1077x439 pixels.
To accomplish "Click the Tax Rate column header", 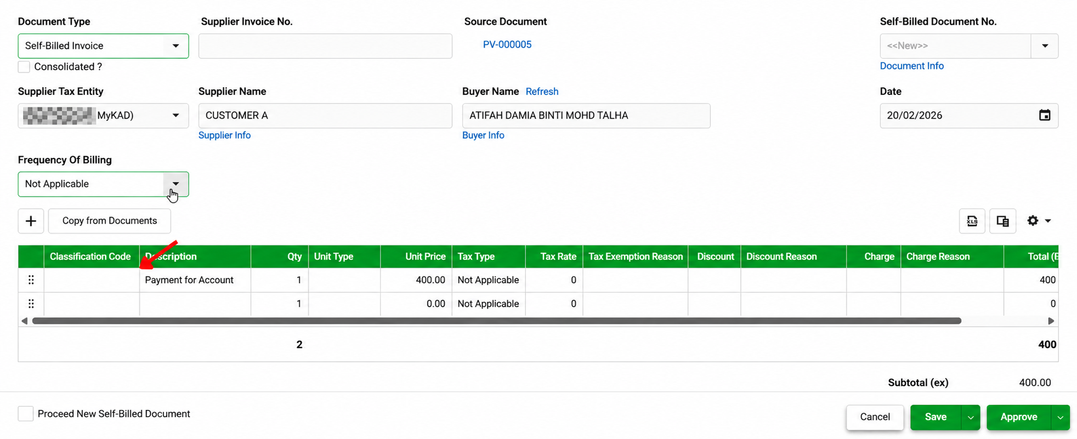I will (x=554, y=256).
